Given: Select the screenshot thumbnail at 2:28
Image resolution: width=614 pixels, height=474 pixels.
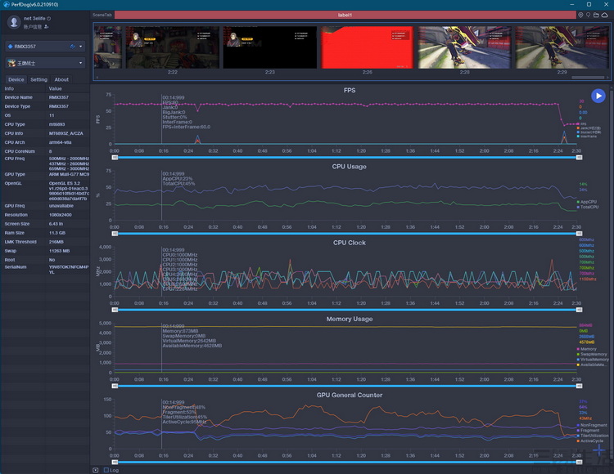Looking at the screenshot, I should (465, 47).
